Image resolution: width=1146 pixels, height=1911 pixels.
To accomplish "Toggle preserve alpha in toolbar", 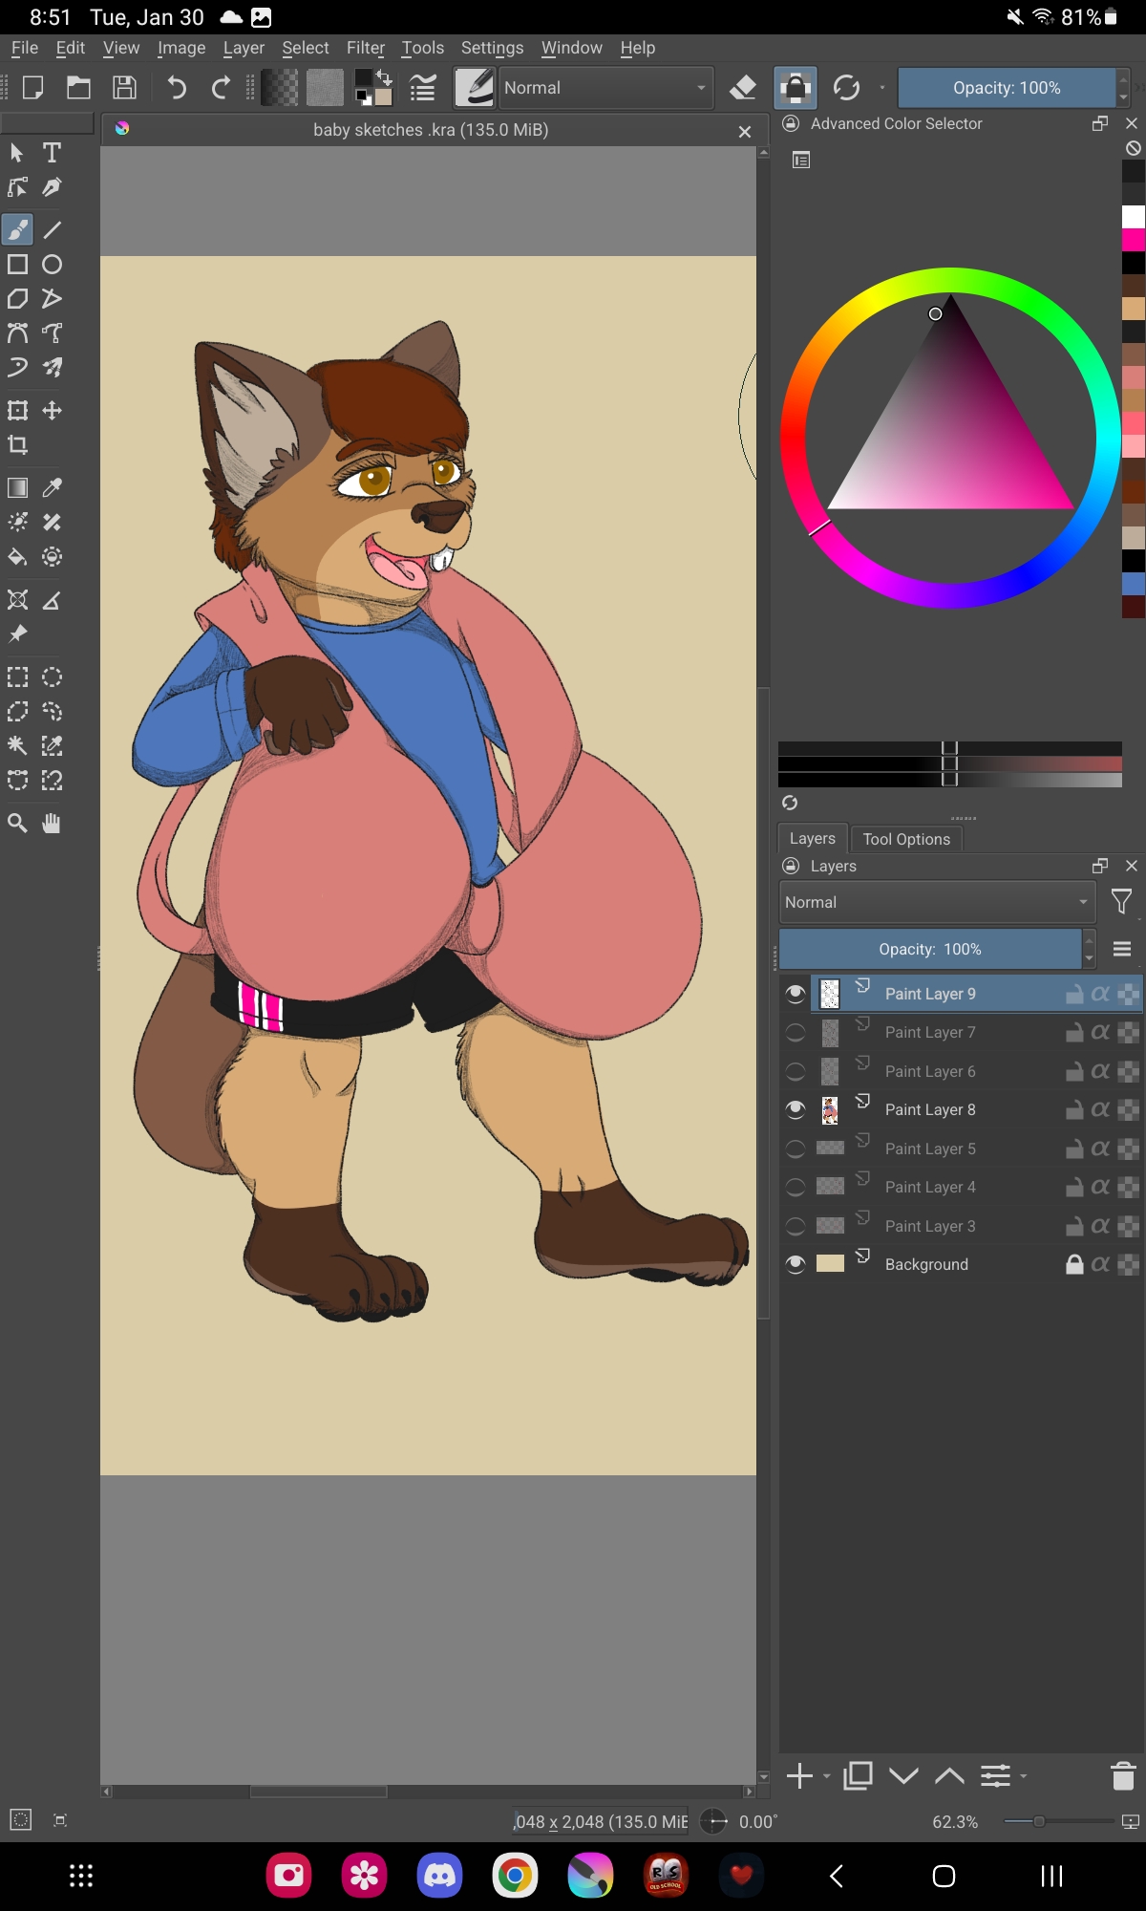I will click(x=796, y=88).
